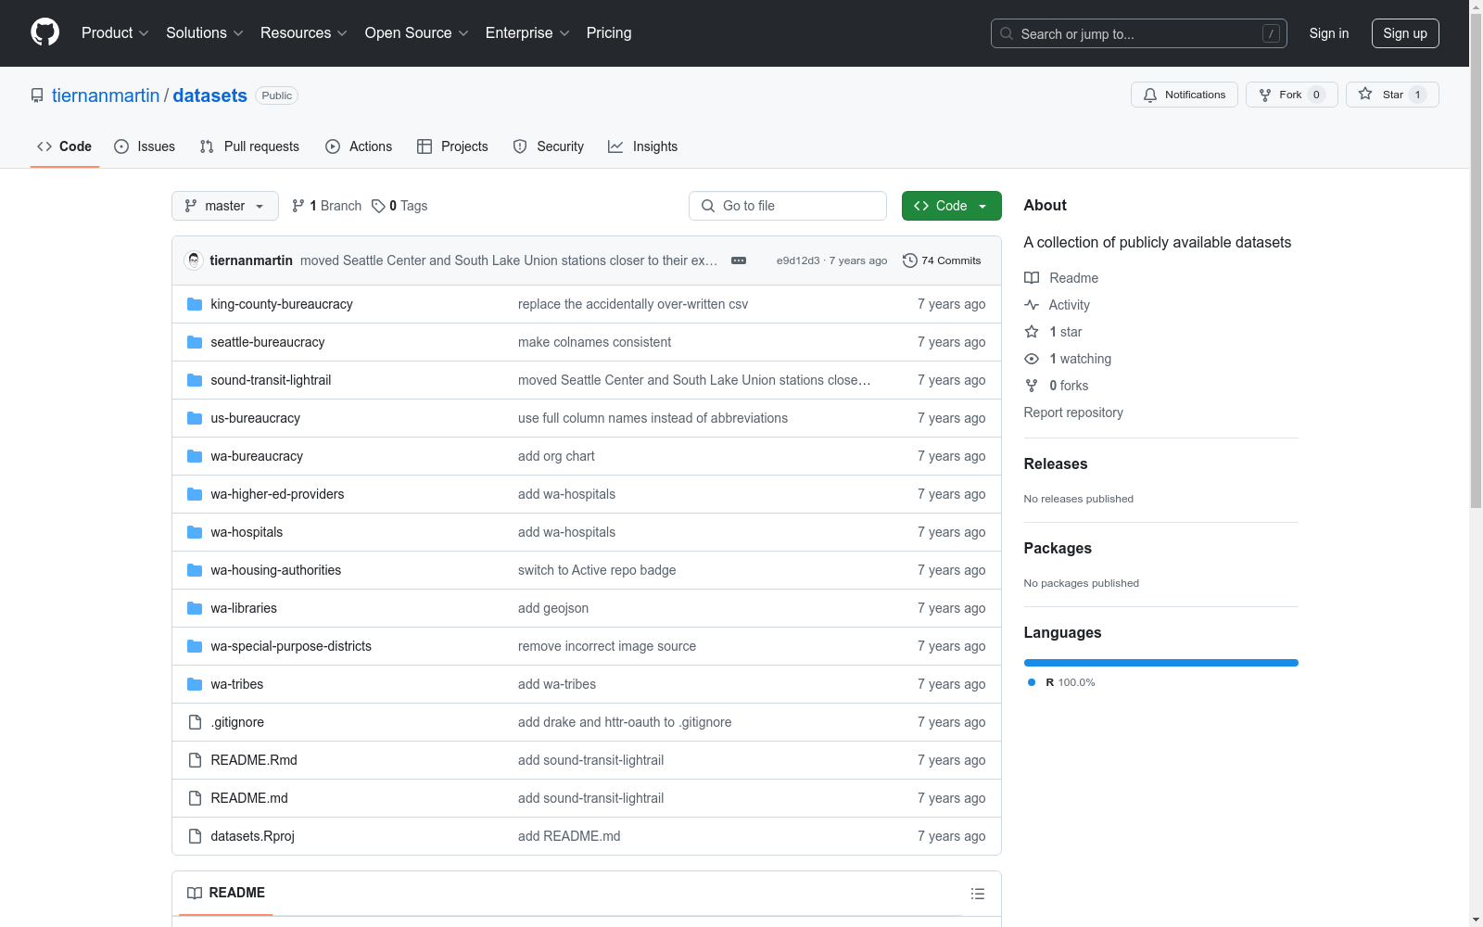The width and height of the screenshot is (1483, 927).
Task: Open the .gitignore file
Action: (x=237, y=722)
